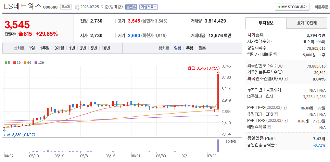Click the 52주최고 최저 value 3,225 2,265

point(314,97)
